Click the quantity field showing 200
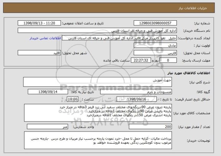The image size is (221, 156). (150, 127)
